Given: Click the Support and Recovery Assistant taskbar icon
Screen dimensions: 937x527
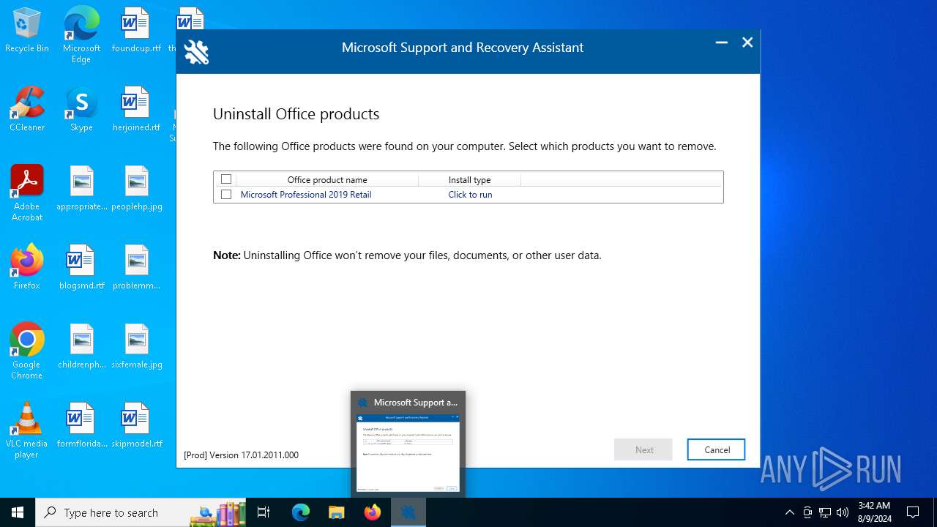Looking at the screenshot, I should point(408,512).
